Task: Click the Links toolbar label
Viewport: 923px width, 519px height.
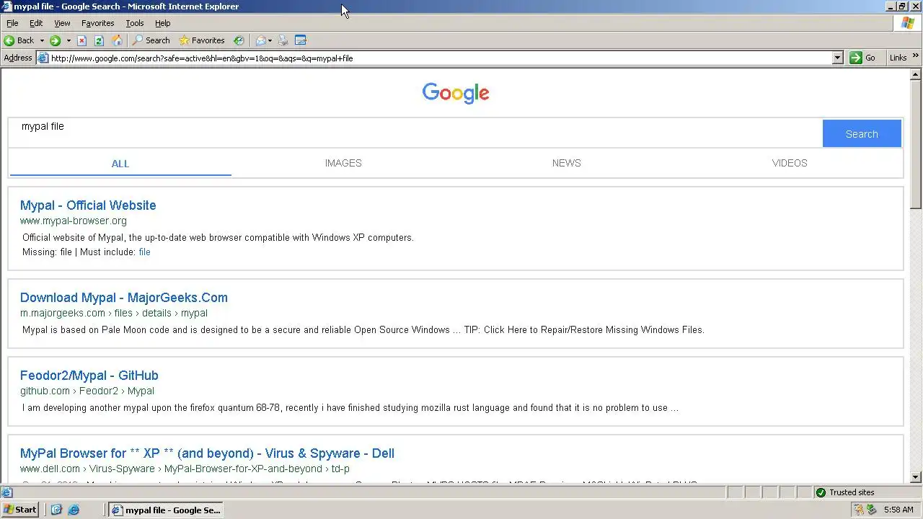Action: tap(898, 58)
